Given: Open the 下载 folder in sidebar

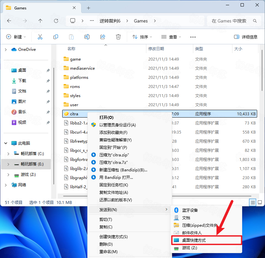Looking at the screenshot, I should coord(22,81).
